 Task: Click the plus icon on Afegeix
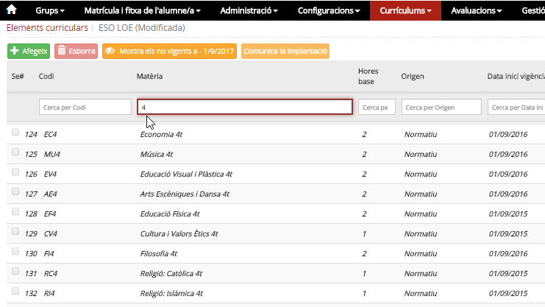pos(14,51)
